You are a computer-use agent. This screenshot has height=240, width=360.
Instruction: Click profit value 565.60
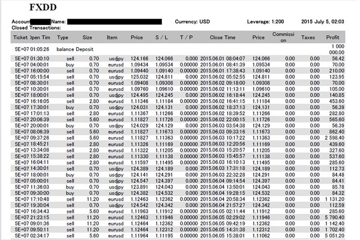tap(336, 120)
